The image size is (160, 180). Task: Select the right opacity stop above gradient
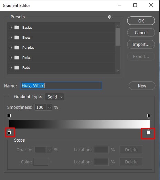(149, 116)
